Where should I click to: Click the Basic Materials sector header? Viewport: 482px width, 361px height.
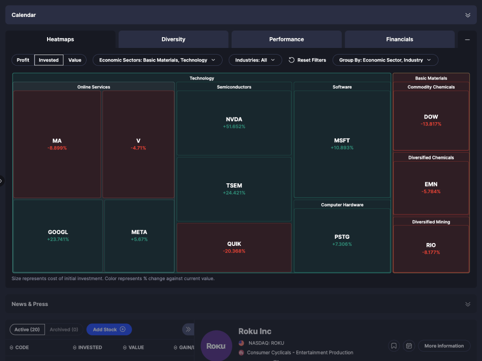click(431, 78)
